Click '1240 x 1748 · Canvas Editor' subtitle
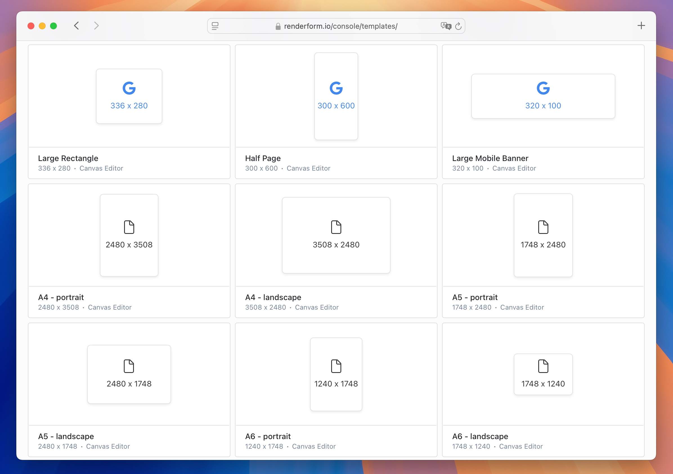 pos(290,446)
